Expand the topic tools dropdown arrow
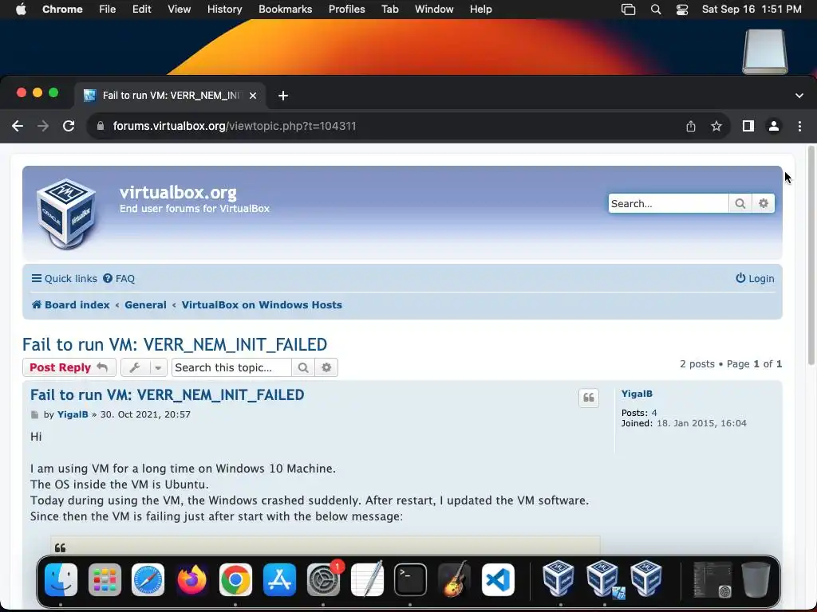This screenshot has width=817, height=612. pos(158,367)
